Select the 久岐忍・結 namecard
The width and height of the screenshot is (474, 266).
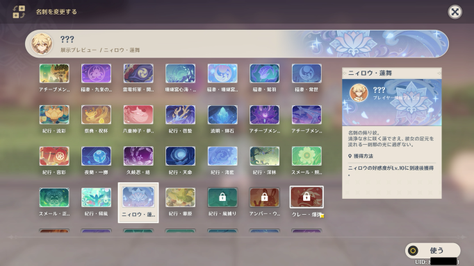(x=138, y=156)
